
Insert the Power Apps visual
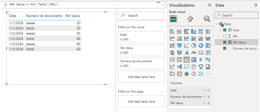coord(194,74)
